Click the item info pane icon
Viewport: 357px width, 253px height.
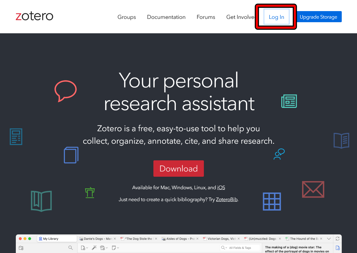point(338,248)
